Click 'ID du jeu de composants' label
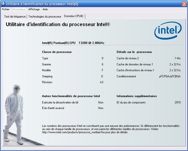This screenshot has width=188, height=151. point(131,102)
